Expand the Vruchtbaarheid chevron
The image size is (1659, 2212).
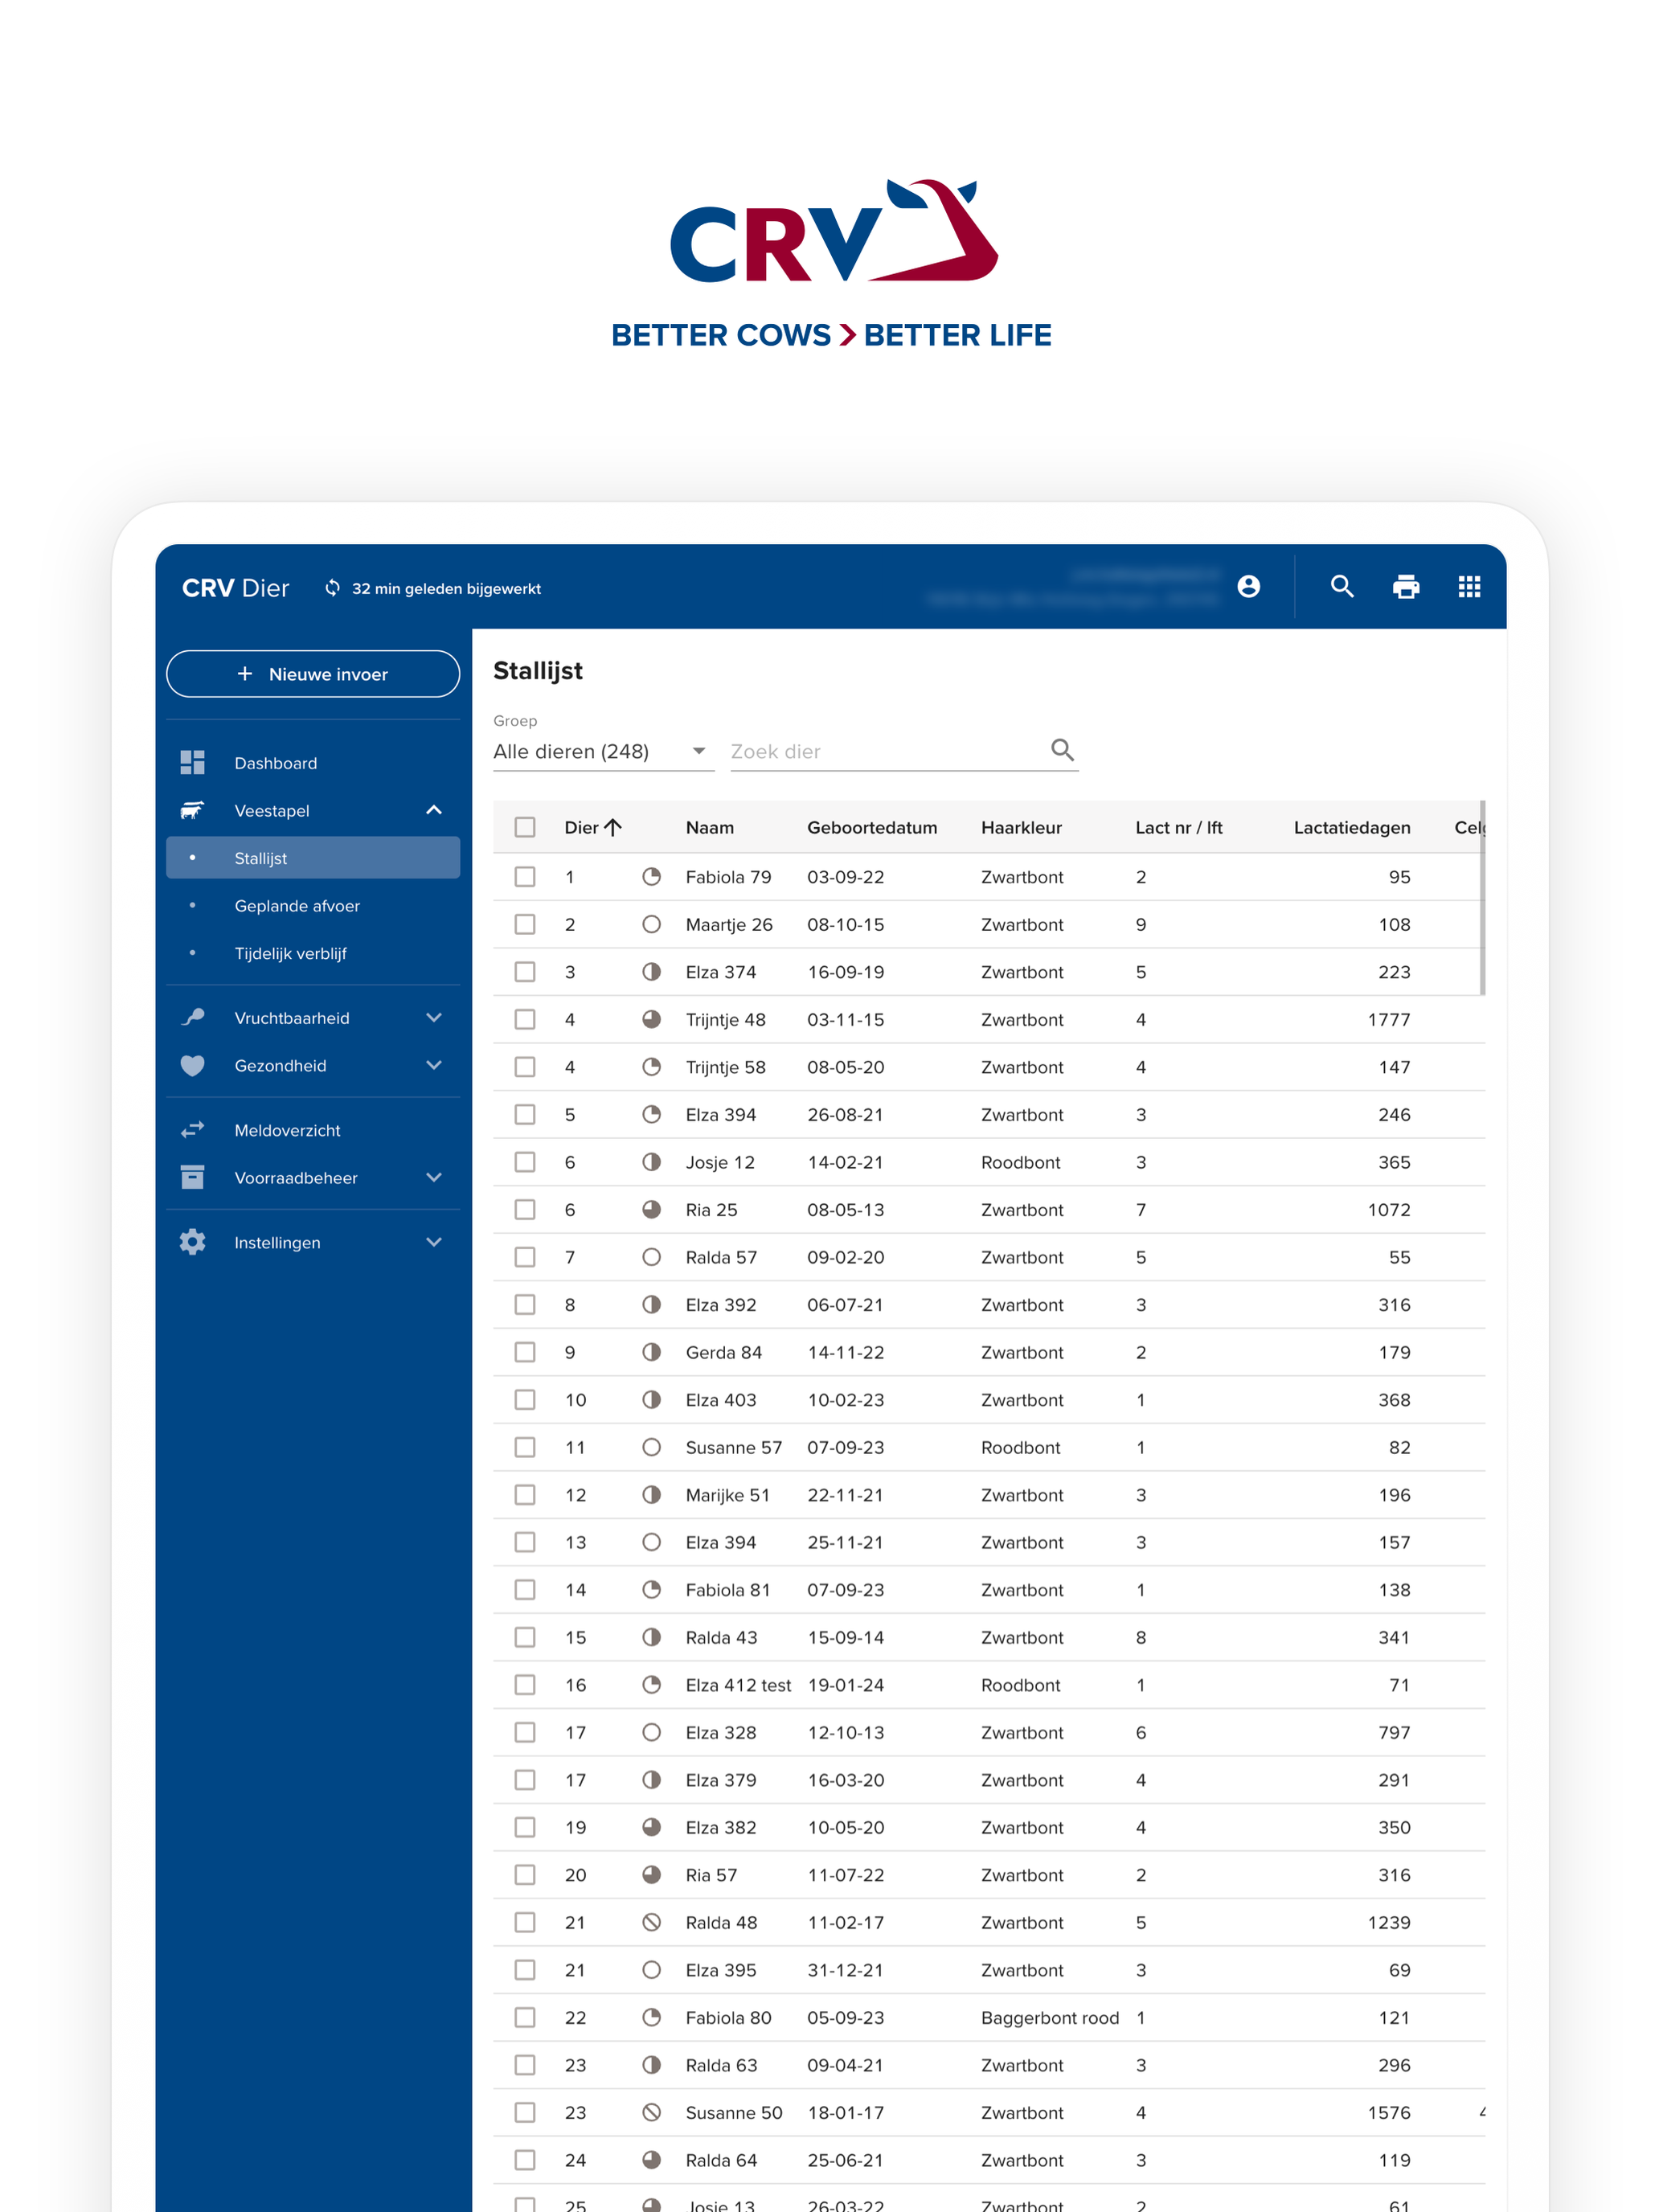434,1018
